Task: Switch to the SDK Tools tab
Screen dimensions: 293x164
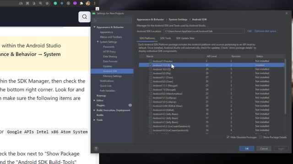Action: click(165, 38)
